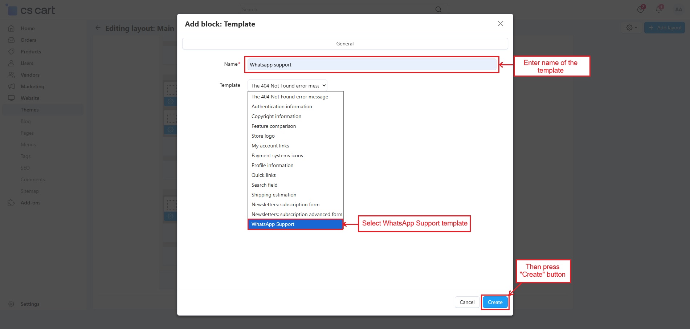Open the notifications bell icon
690x329 pixels.
point(659,9)
